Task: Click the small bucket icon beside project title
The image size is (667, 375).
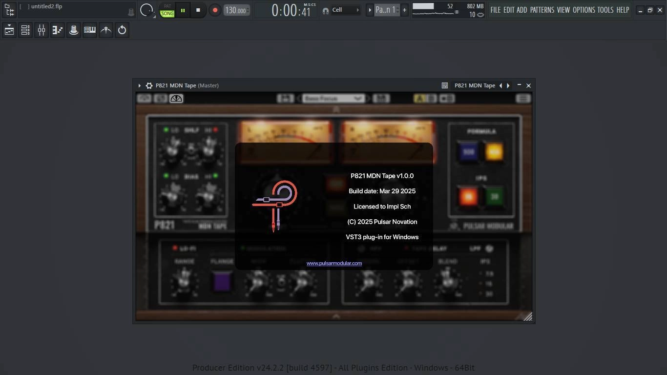Action: 131,12
